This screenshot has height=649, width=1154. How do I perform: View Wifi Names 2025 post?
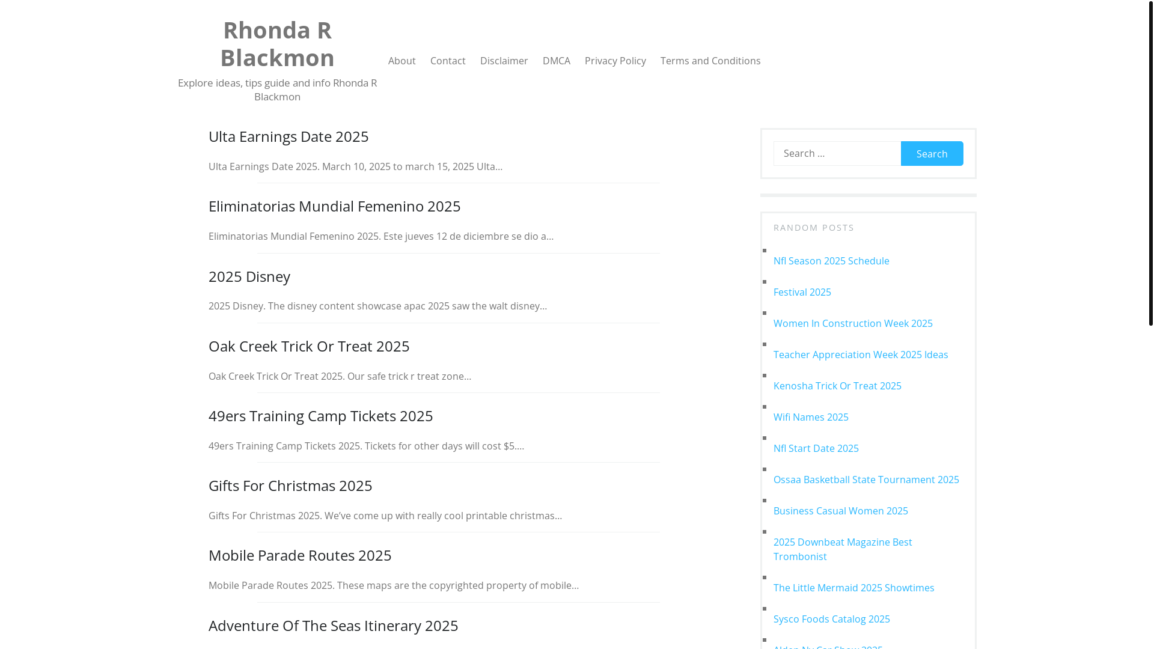point(811,417)
